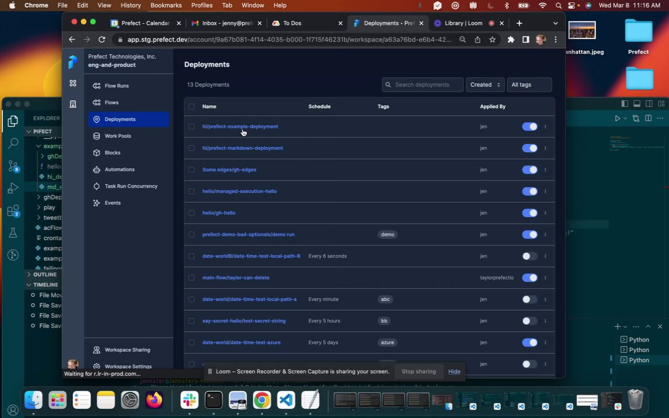Open Firefox from the Dock
This screenshot has height=418, width=669.
pyautogui.click(x=154, y=399)
